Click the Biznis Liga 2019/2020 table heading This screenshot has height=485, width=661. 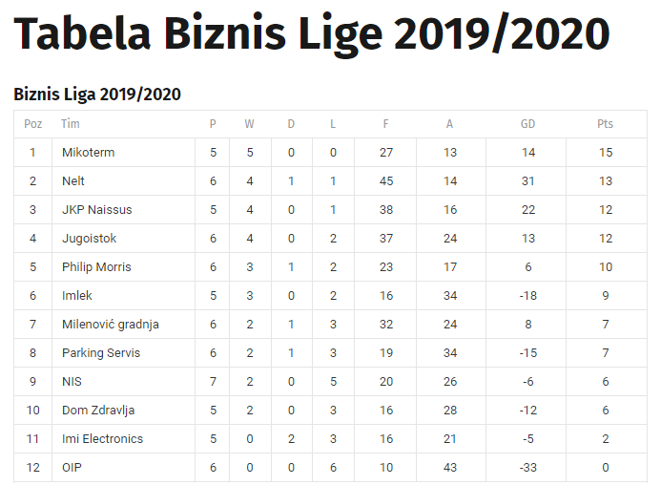(x=97, y=94)
